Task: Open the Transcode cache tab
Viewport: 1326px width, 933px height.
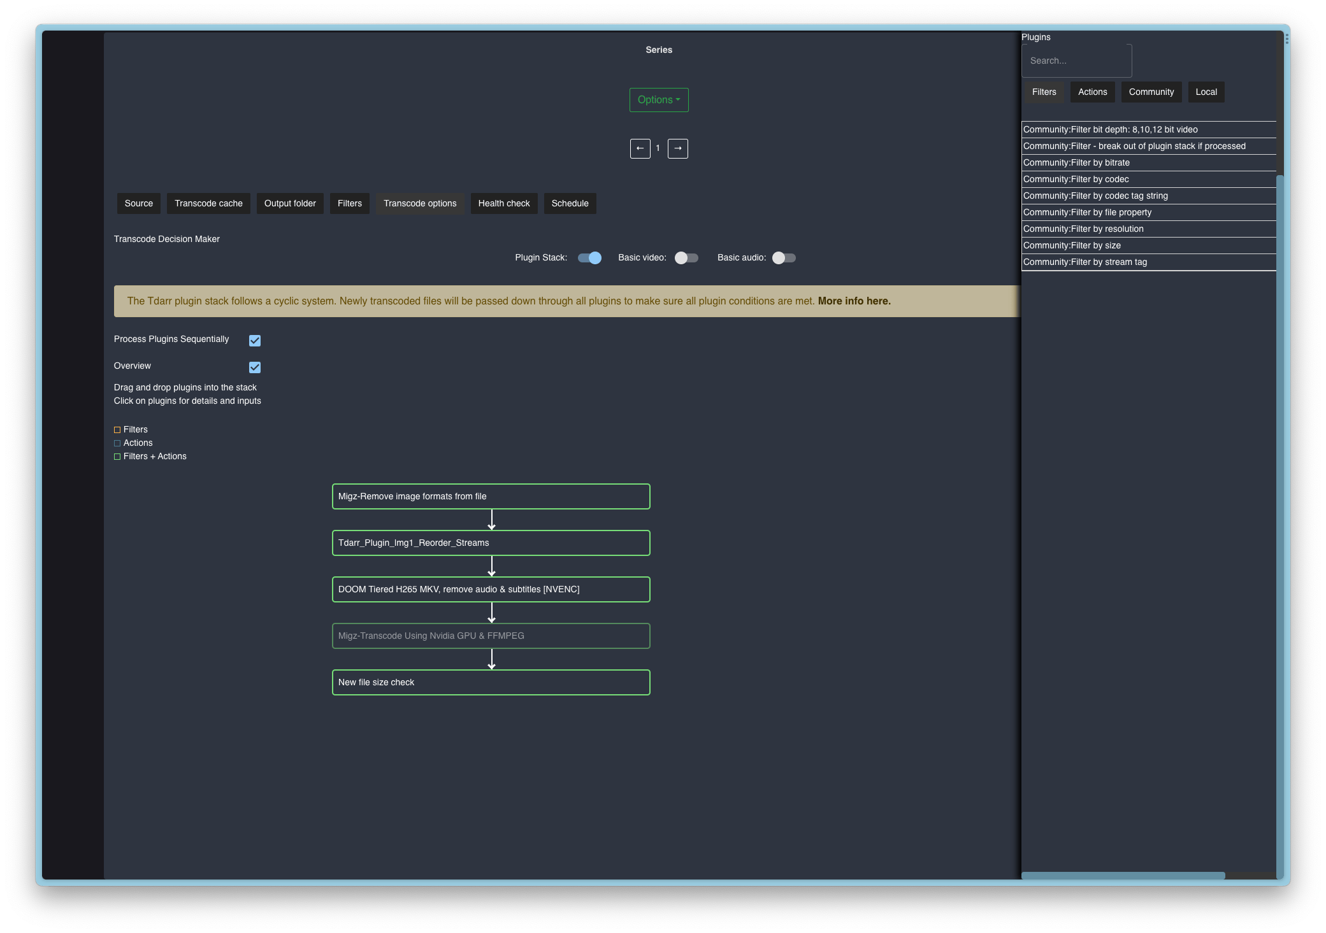Action: click(x=208, y=204)
